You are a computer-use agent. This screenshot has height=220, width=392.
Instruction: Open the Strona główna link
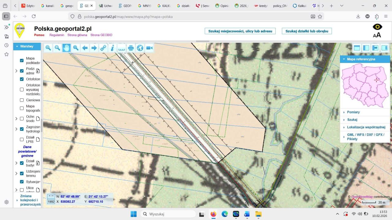[77, 35]
